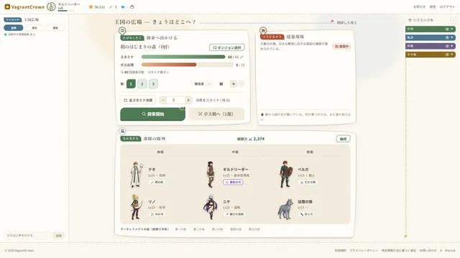The image size is (460, 258).
Task: Click ベルガ's equipped sword tag
Action: click(x=308, y=182)
